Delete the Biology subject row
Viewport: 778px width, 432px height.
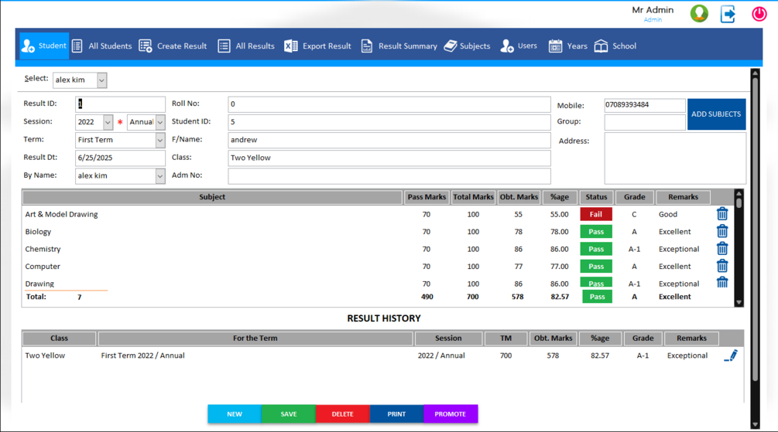[x=722, y=231]
